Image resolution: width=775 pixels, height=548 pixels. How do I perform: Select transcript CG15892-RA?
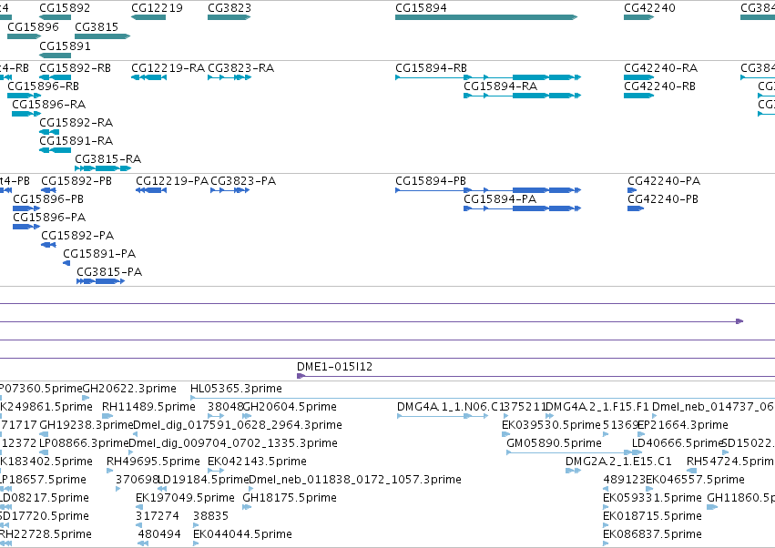76,123
